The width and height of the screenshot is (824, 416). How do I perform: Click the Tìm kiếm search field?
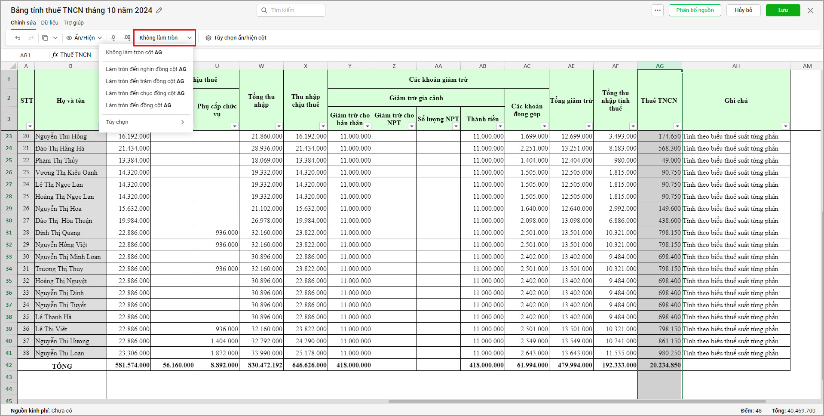(x=291, y=10)
